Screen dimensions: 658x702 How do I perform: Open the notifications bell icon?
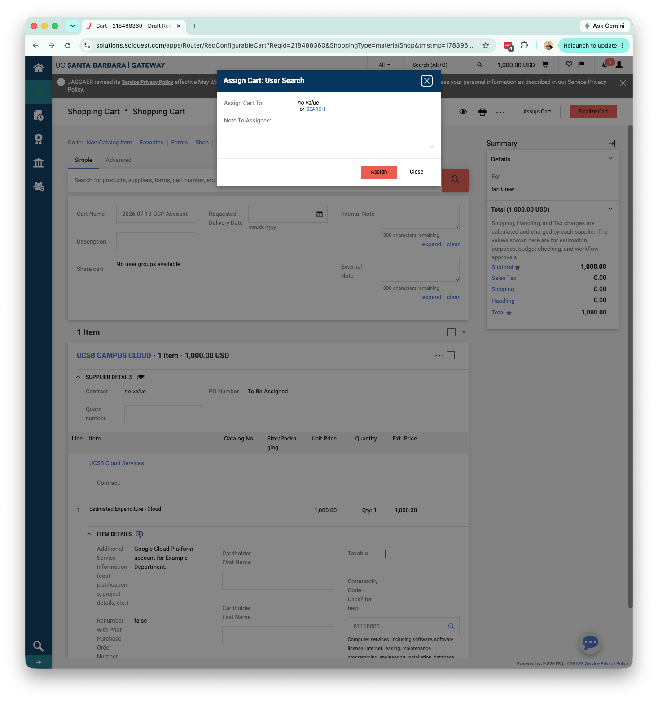[x=605, y=65]
